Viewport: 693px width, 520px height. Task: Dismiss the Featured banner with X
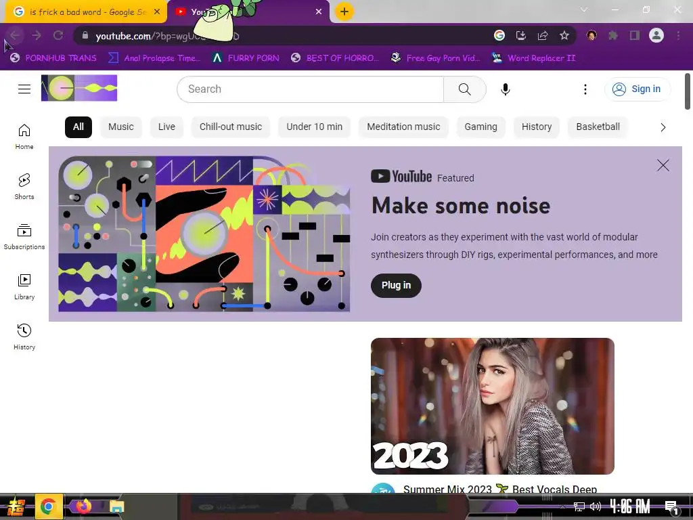pos(663,165)
